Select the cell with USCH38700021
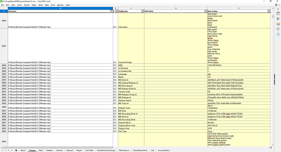 239,65
